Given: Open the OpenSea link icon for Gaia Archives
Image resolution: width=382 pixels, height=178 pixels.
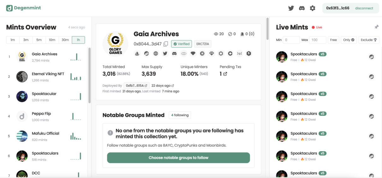Looking at the screenshot, I should (x=137, y=54).
